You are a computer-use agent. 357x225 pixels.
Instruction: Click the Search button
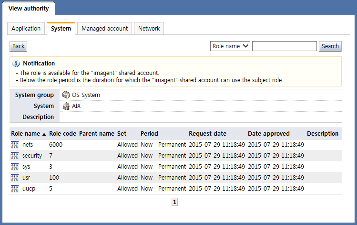click(330, 46)
